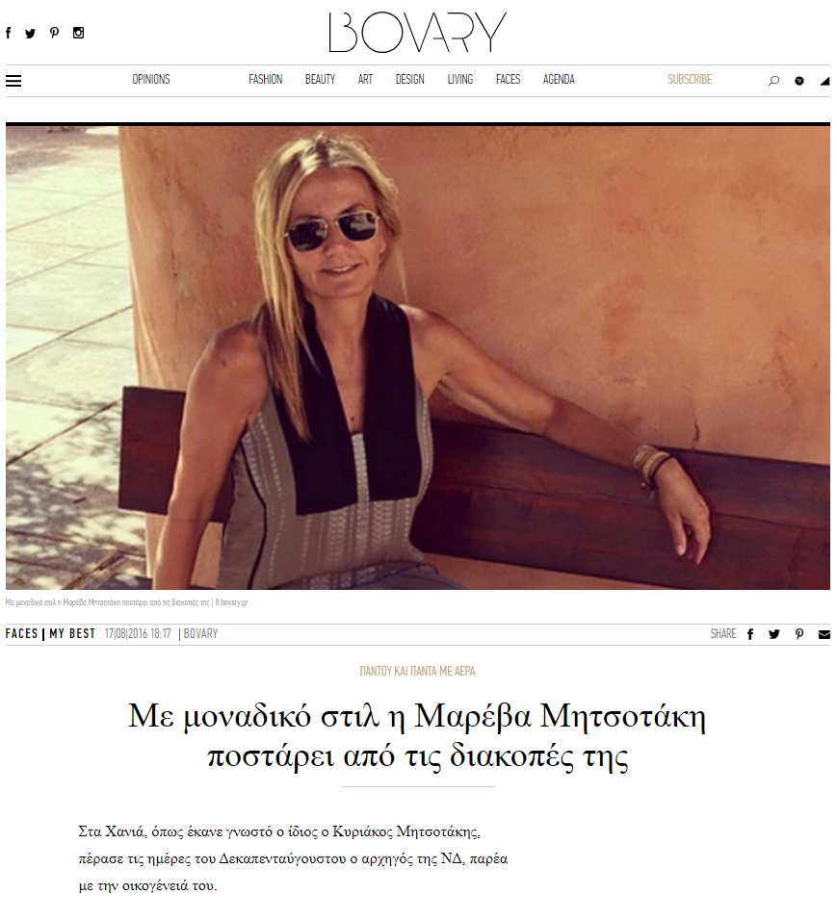This screenshot has height=920, width=837.
Task: Share article on Pinterest
Action: [798, 634]
